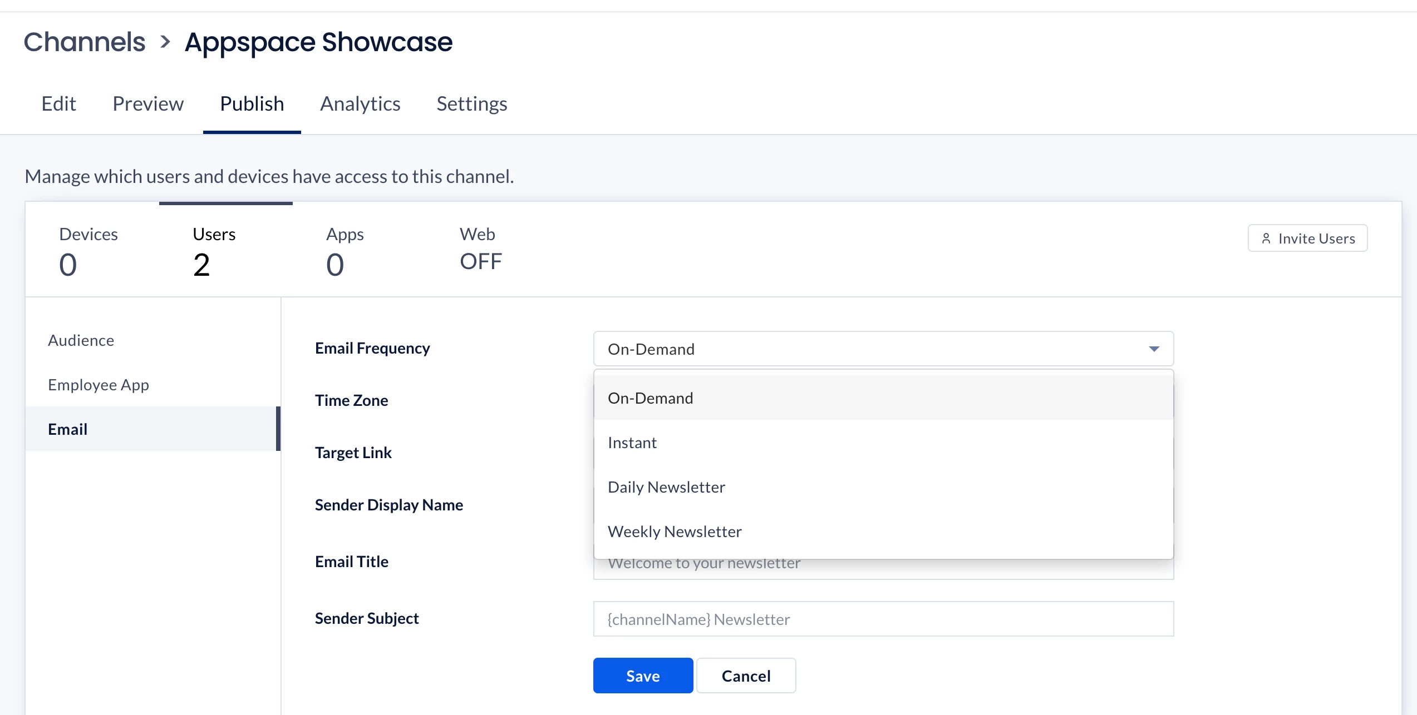
Task: Select On-Demand from the dropdown list
Action: coord(650,398)
